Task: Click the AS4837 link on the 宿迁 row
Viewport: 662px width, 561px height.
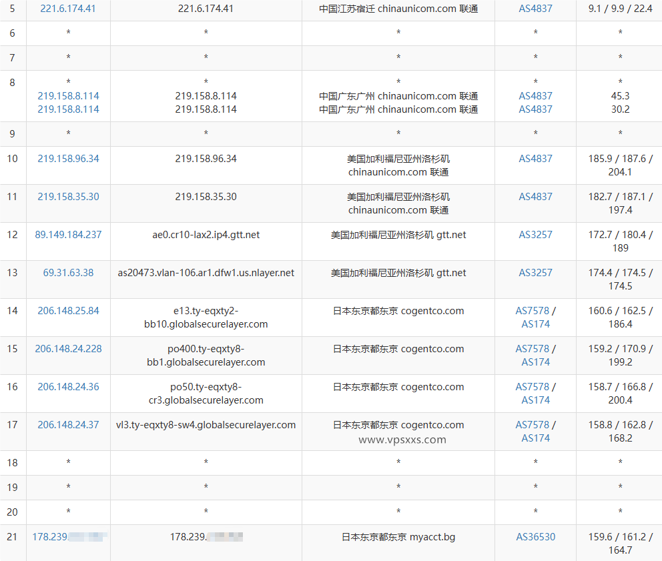Action: pyautogui.click(x=535, y=9)
